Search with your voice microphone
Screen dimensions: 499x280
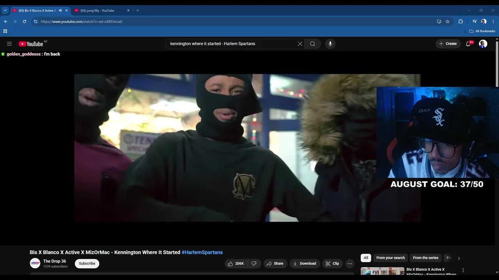pyautogui.click(x=330, y=44)
